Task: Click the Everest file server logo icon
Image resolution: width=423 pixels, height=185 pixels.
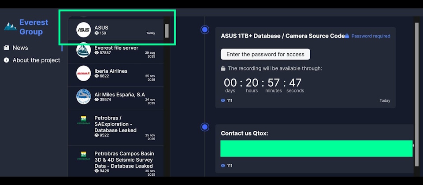Action: coord(83,50)
